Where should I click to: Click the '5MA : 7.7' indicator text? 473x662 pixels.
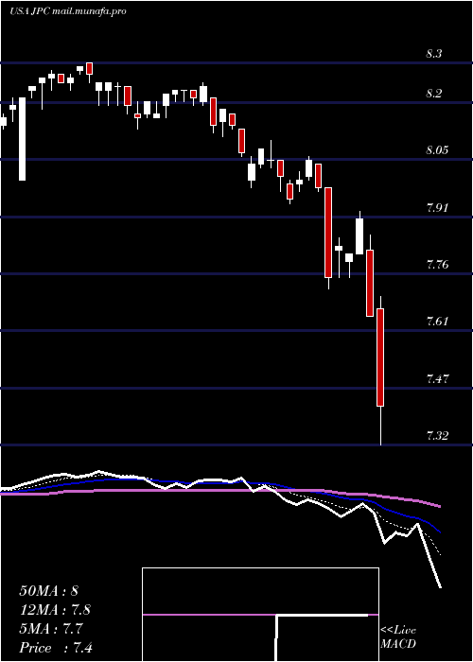click(51, 629)
